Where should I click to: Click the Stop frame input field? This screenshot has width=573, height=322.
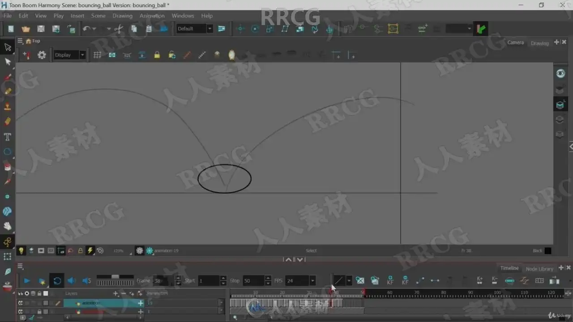[253, 281]
